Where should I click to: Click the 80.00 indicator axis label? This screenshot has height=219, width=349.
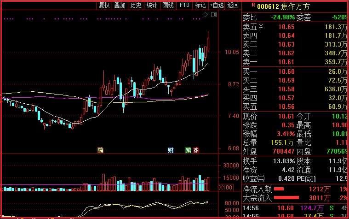coord(232,203)
